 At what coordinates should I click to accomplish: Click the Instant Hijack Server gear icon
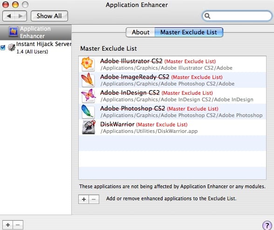click(x=12, y=47)
